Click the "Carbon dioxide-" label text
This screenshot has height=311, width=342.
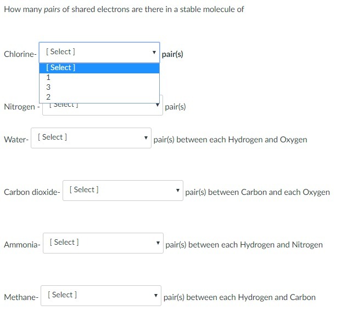coord(32,192)
